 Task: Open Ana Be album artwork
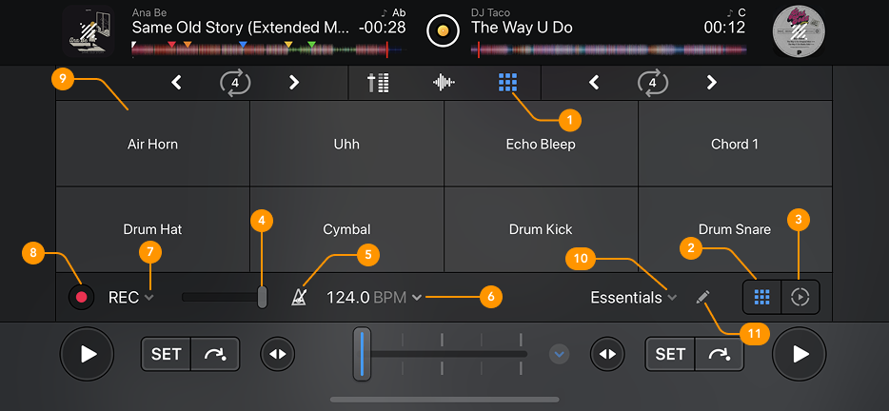click(x=89, y=30)
